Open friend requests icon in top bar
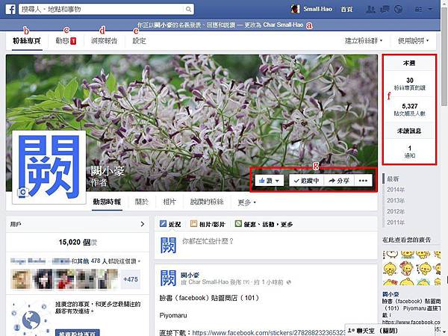 click(x=370, y=10)
